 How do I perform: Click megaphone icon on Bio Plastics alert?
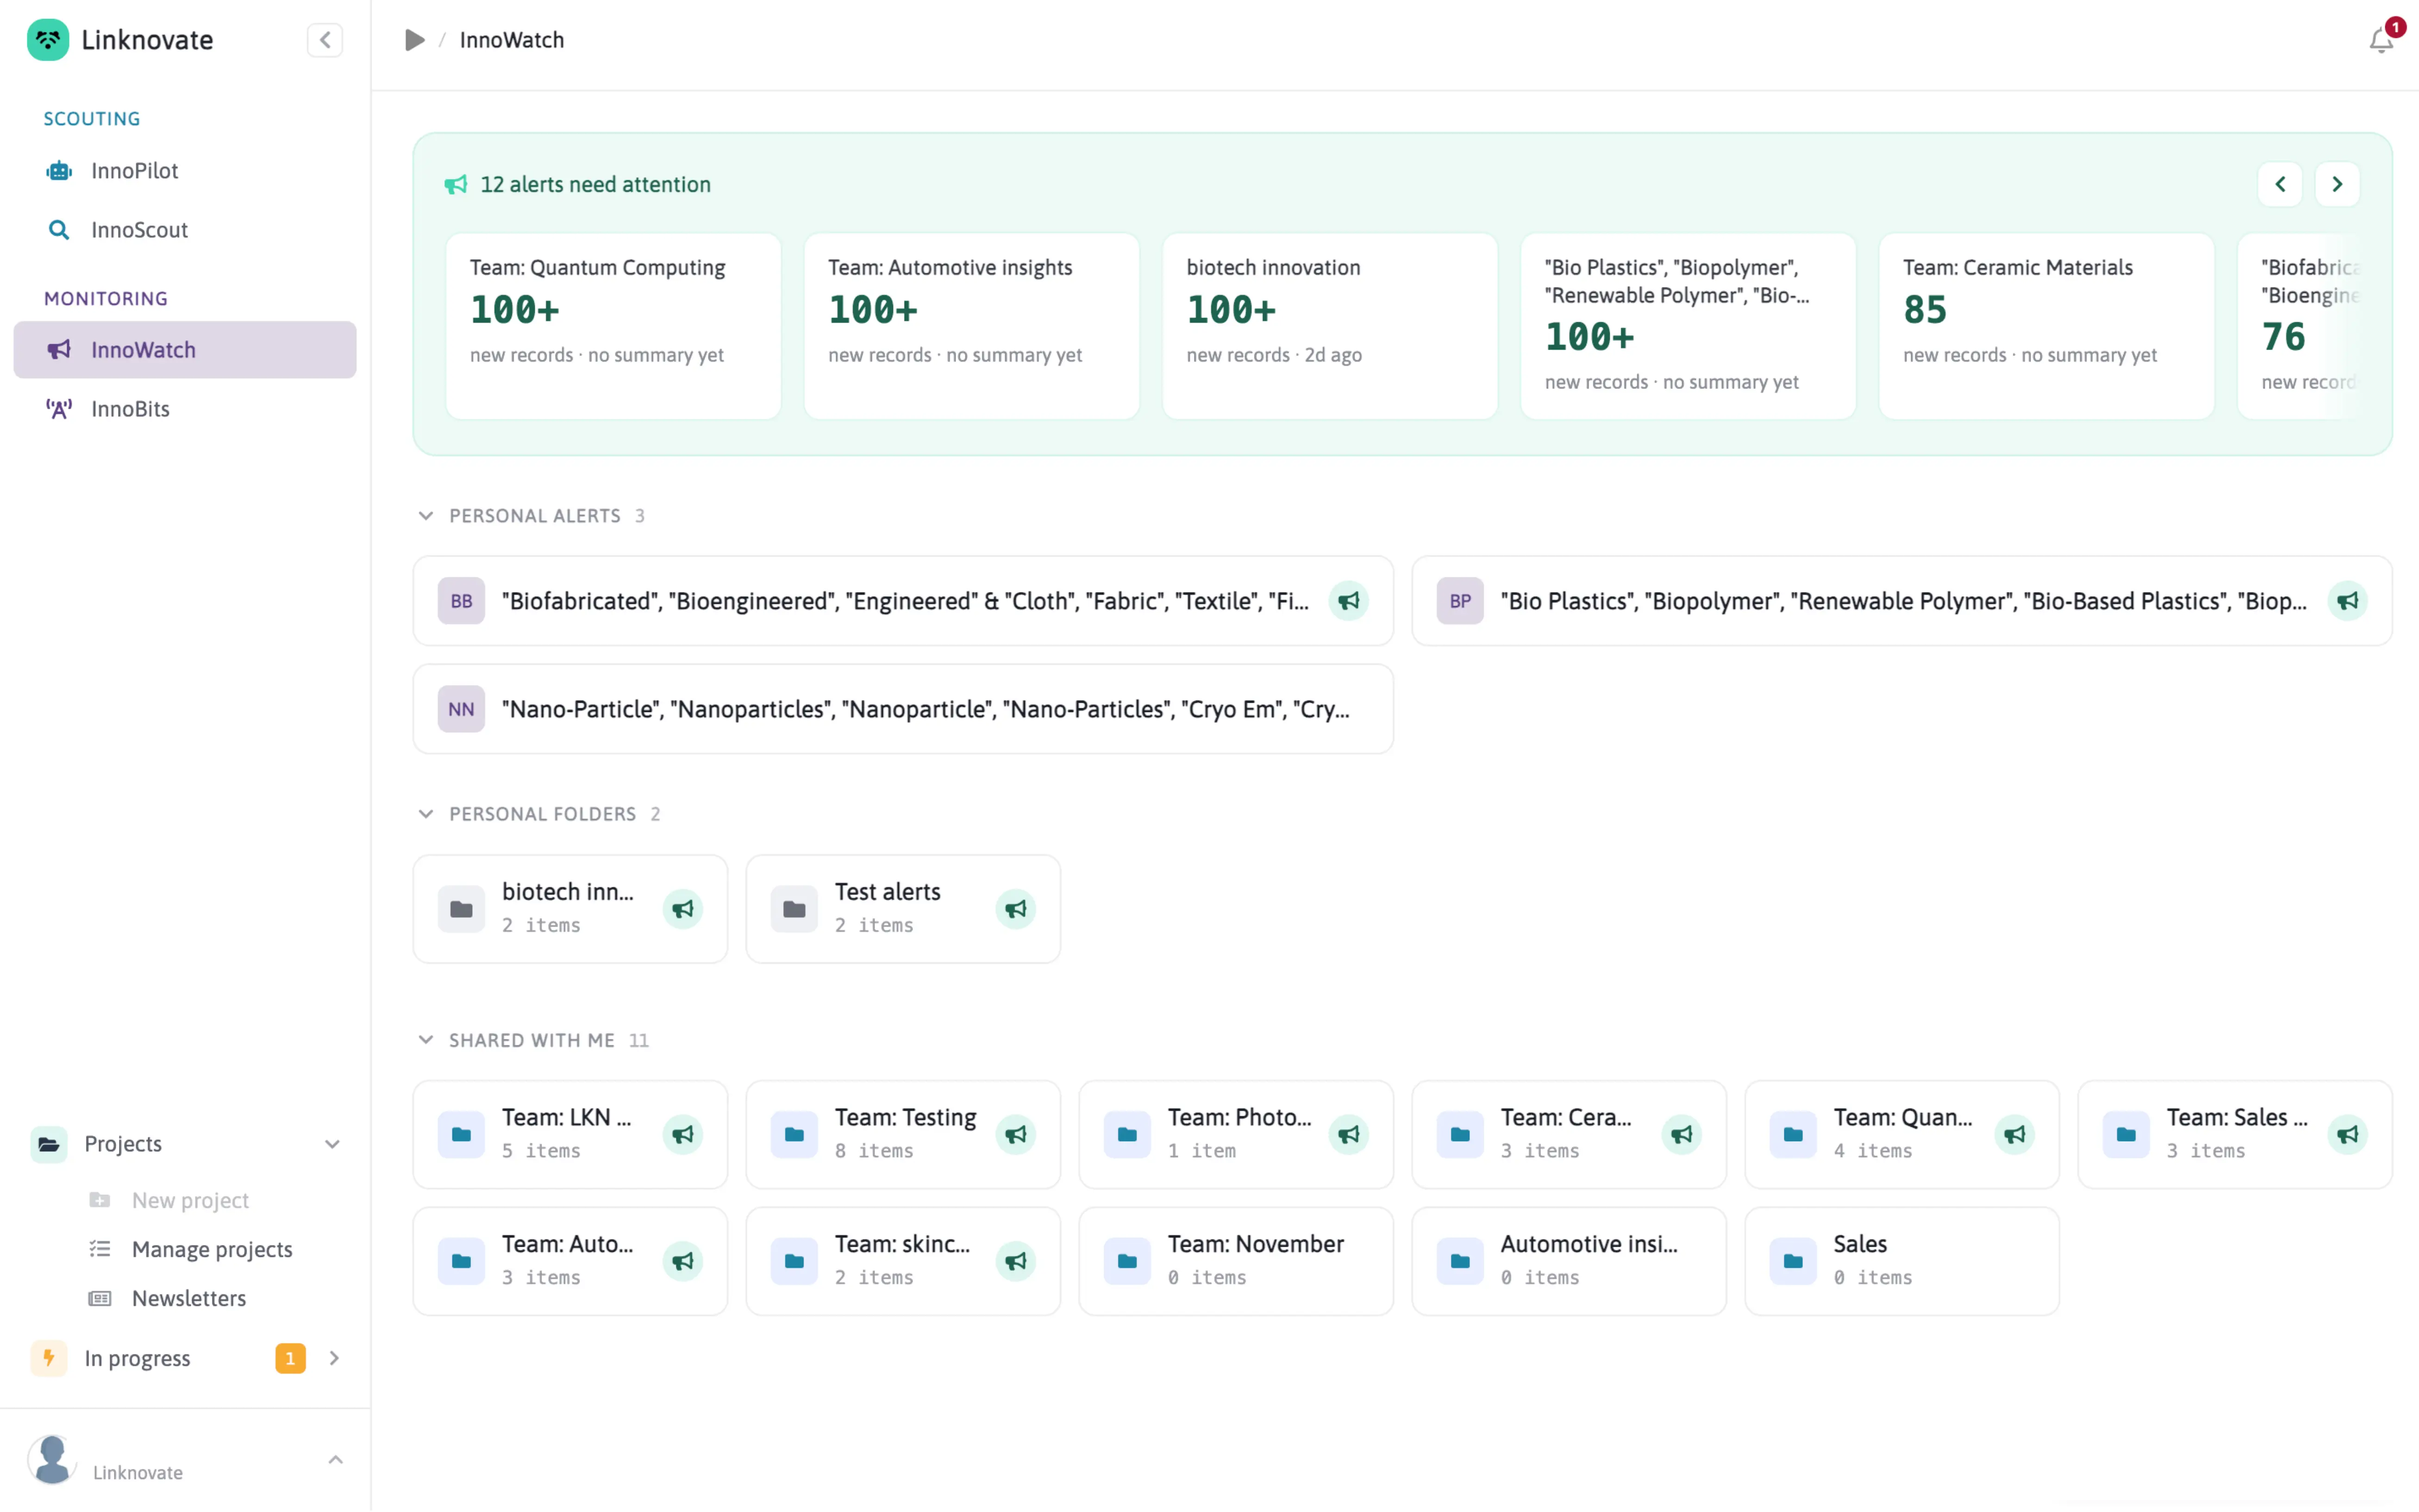coord(2347,601)
